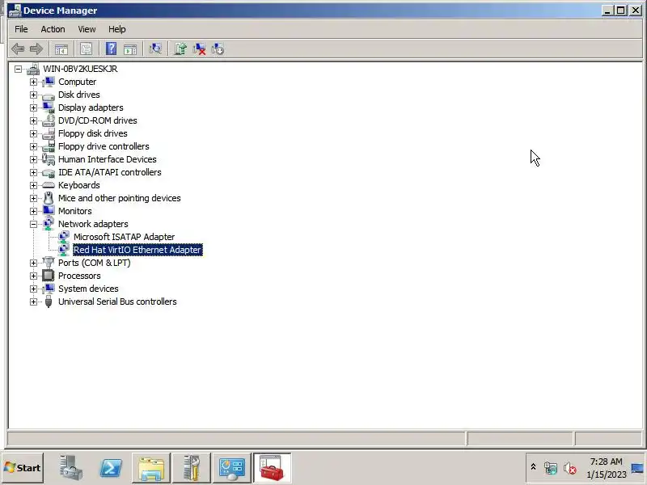
Task: Click the Show desktop button at taskbar end
Action: (x=638, y=468)
